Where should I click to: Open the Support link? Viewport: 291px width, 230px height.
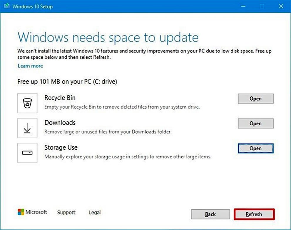pyautogui.click(x=66, y=212)
